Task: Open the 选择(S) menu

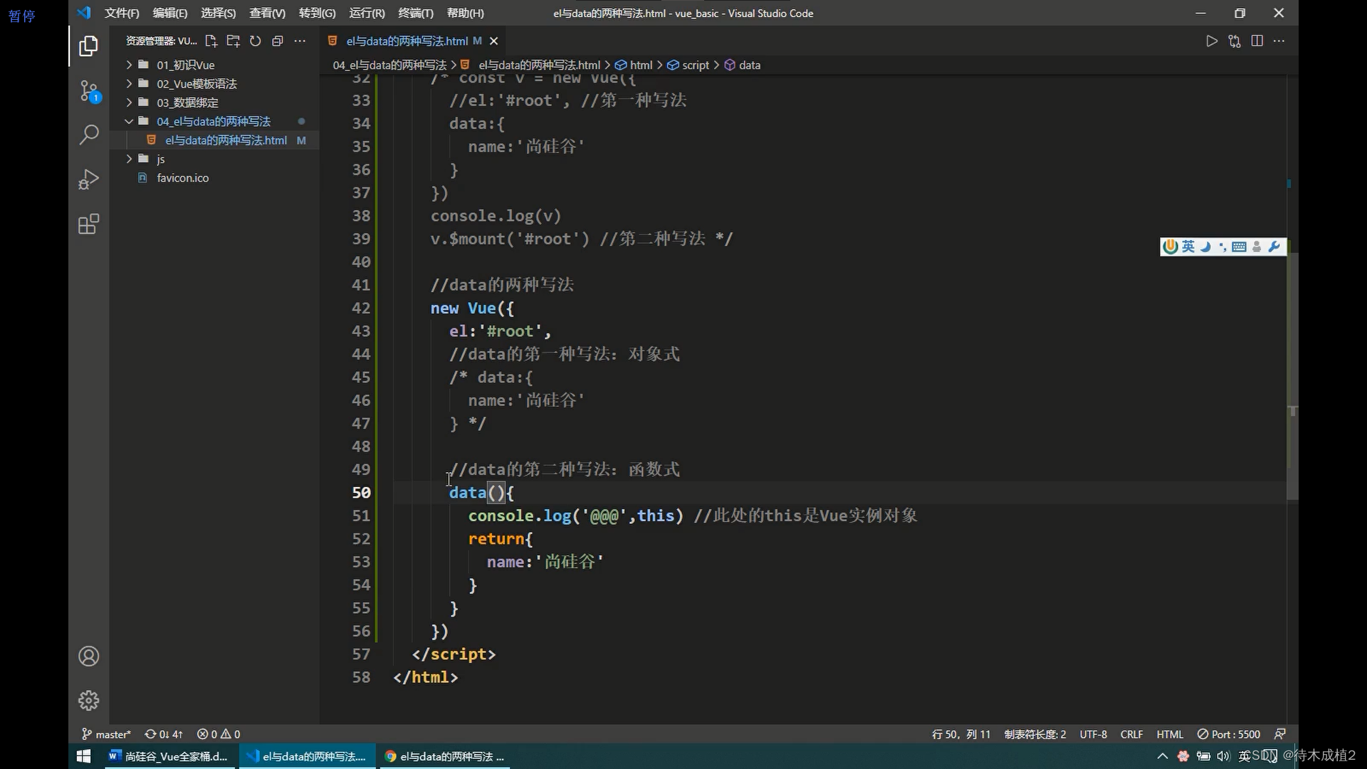Action: [x=218, y=13]
